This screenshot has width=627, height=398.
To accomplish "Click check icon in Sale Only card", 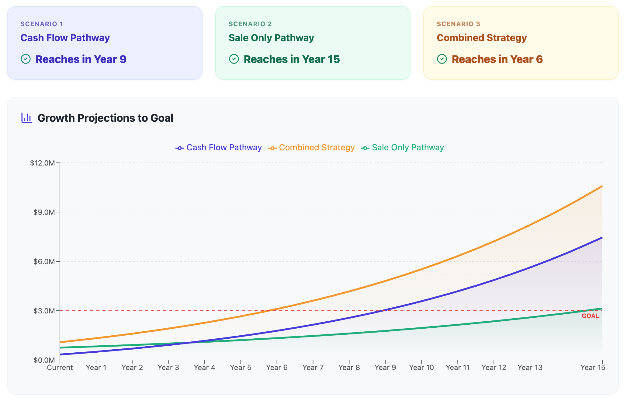I will pyautogui.click(x=234, y=59).
